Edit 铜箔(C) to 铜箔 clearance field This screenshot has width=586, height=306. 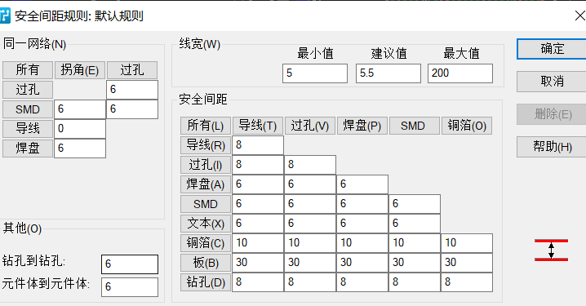coord(467,243)
